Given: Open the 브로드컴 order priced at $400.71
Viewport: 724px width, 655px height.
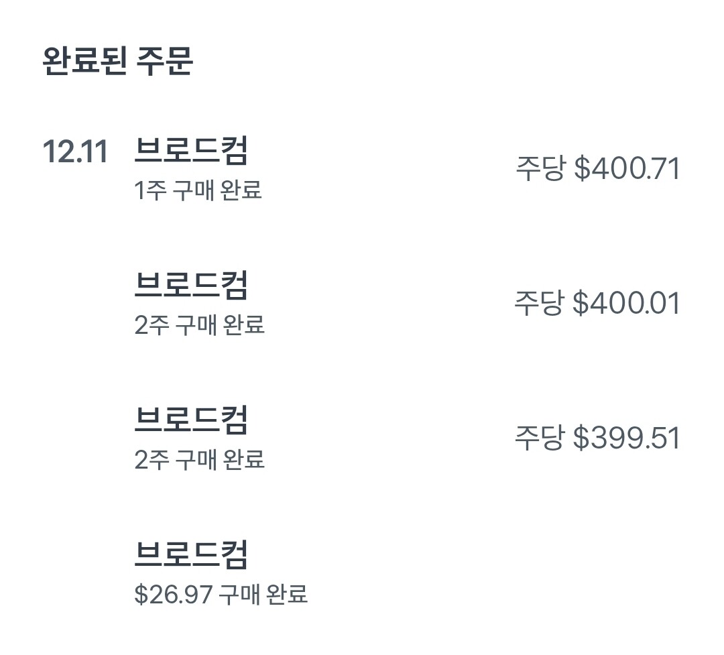Looking at the screenshot, I should point(191,150).
